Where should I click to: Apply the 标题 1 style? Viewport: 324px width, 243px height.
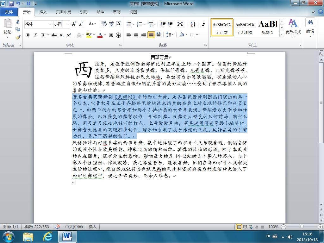coord(268,28)
